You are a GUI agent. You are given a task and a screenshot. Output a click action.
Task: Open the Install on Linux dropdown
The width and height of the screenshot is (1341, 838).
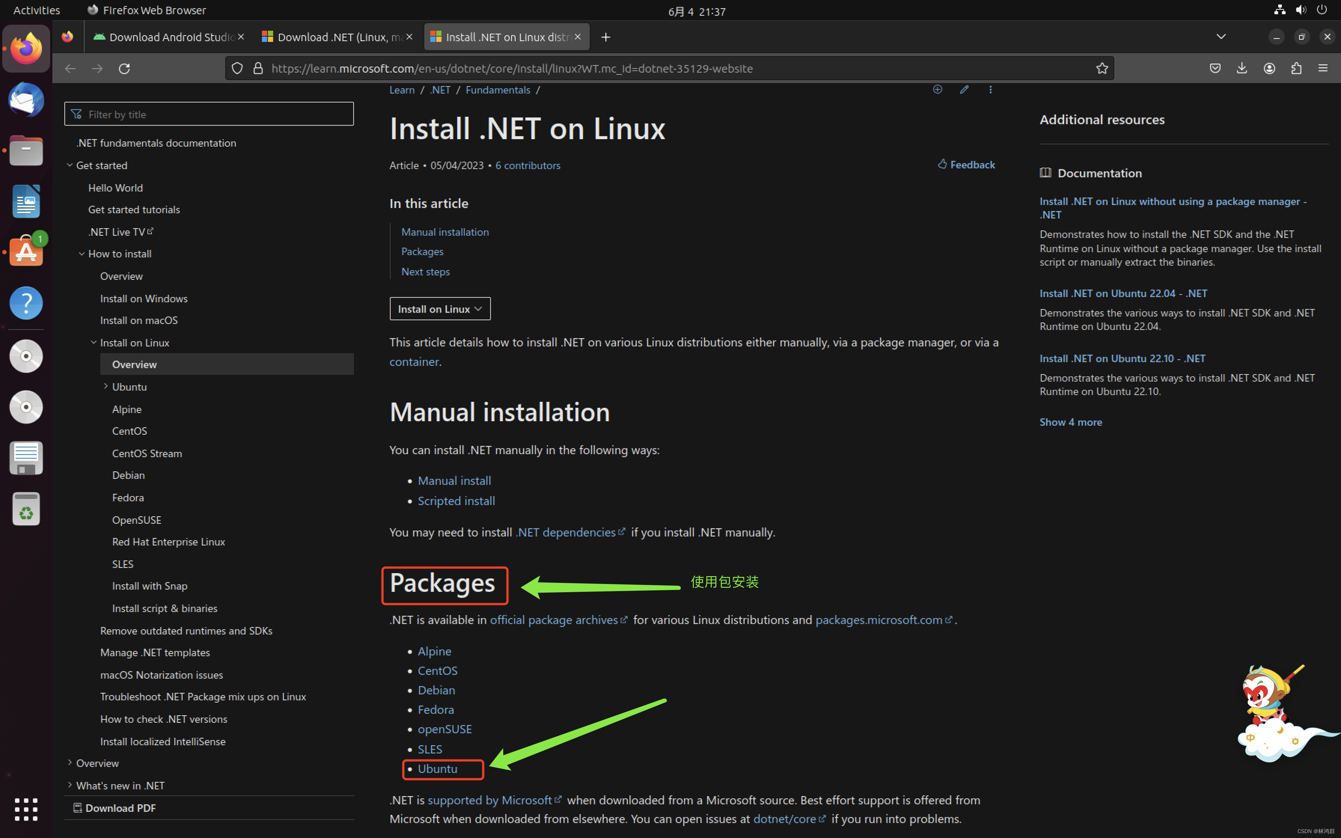[439, 309]
